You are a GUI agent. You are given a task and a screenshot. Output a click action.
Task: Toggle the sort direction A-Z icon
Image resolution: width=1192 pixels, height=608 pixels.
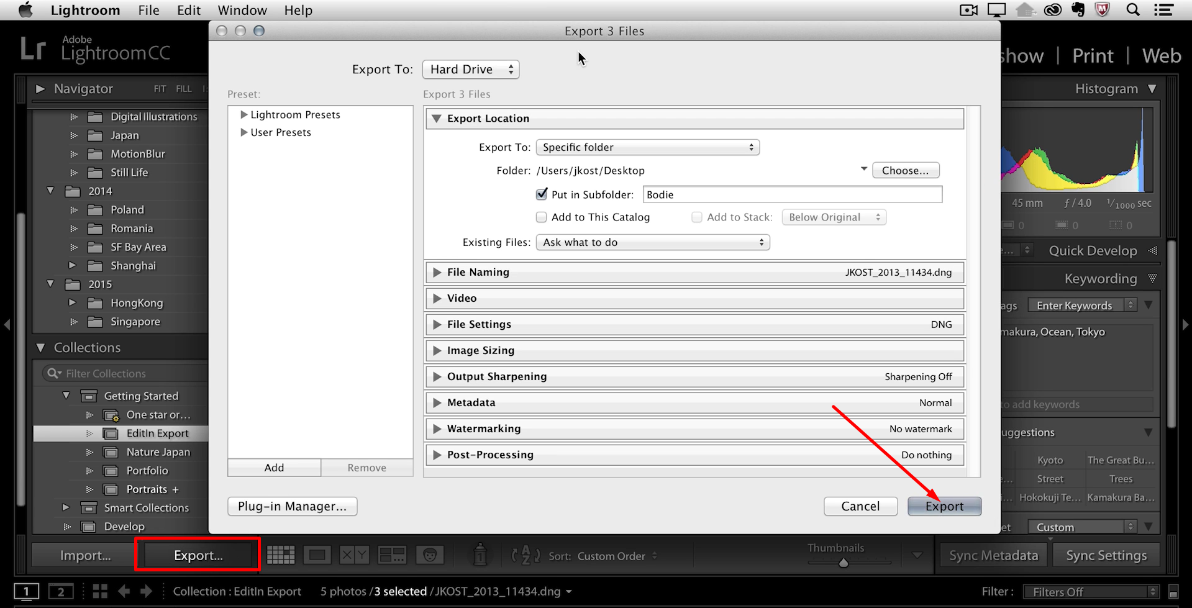(525, 555)
